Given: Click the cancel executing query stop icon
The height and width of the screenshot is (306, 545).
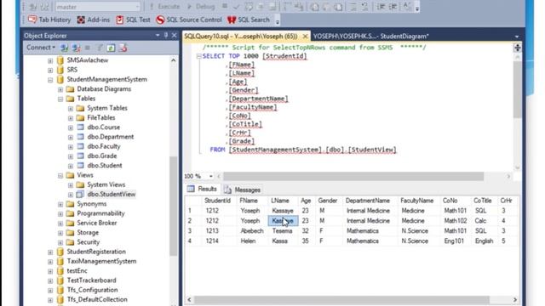Looking at the screenshot, I should tap(225, 6).
